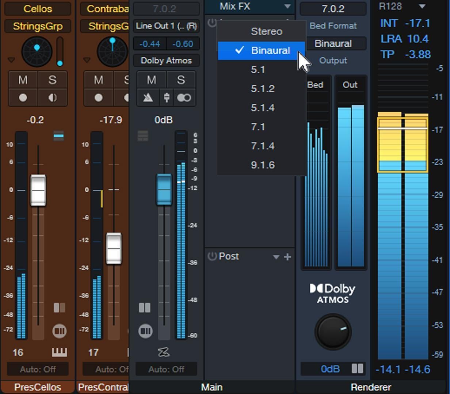Enable the metronome icon on the Main channel
This screenshot has height=394, width=450.
point(148,97)
